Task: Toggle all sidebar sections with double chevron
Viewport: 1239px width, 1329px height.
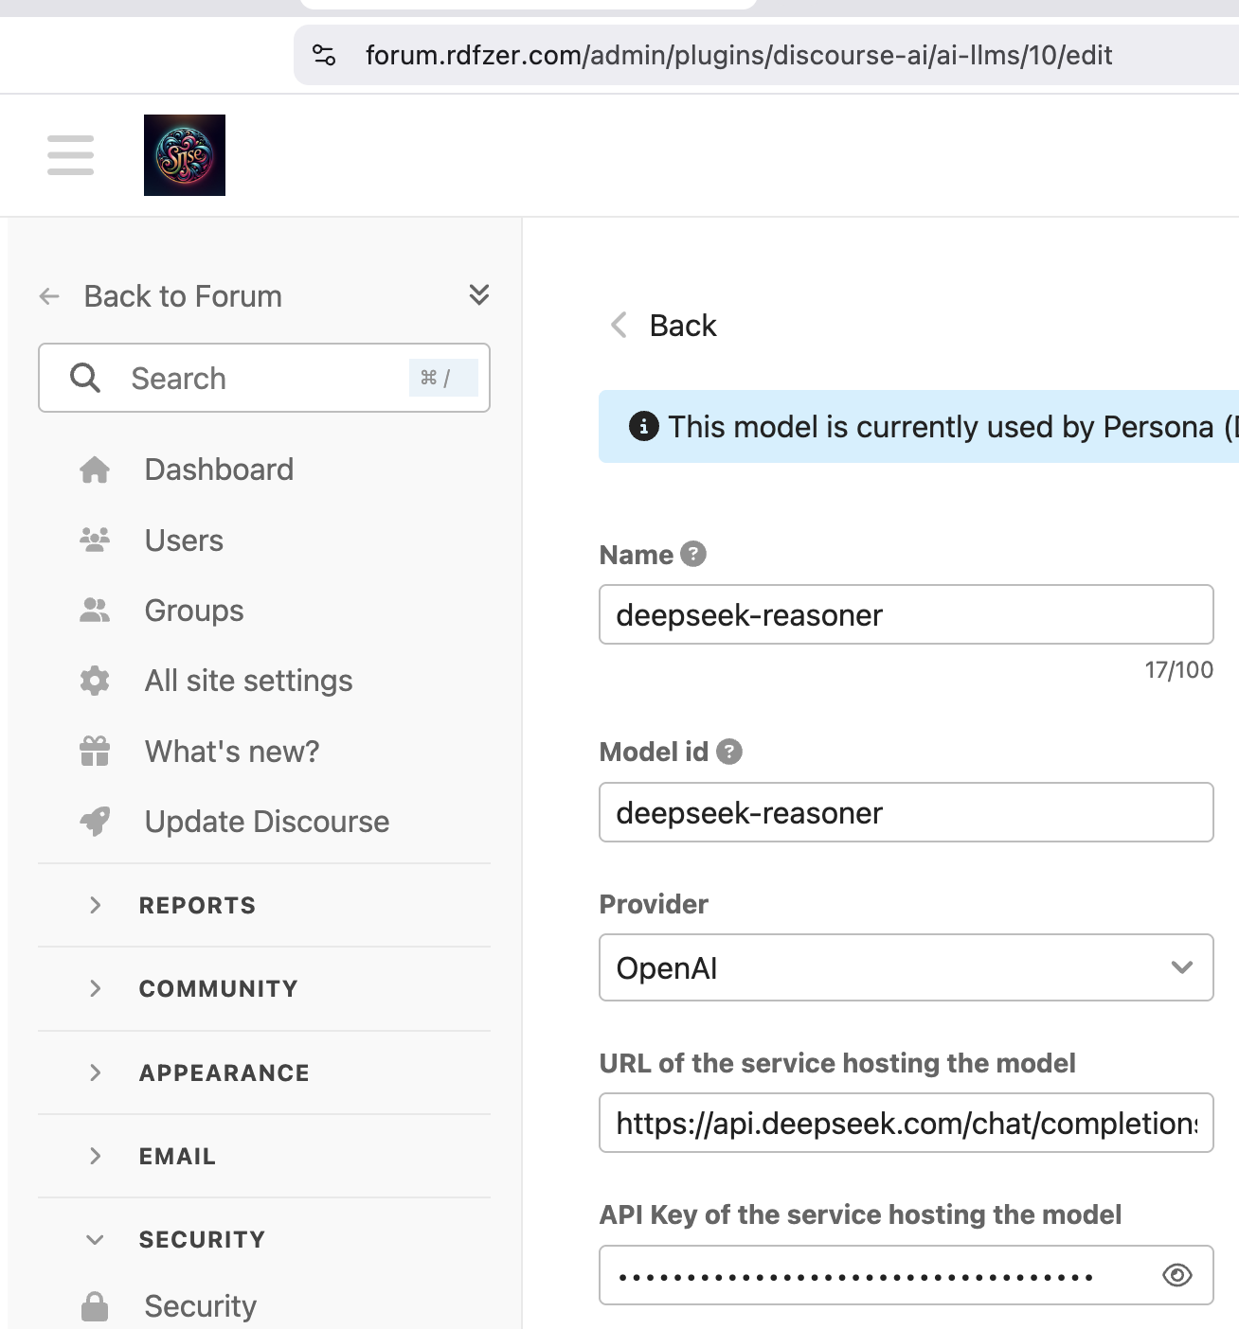Action: (479, 294)
